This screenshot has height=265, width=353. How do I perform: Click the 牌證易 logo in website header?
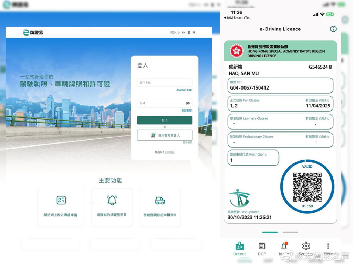pyautogui.click(x=33, y=32)
